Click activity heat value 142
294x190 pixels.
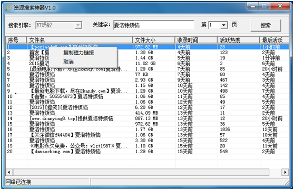224,85
